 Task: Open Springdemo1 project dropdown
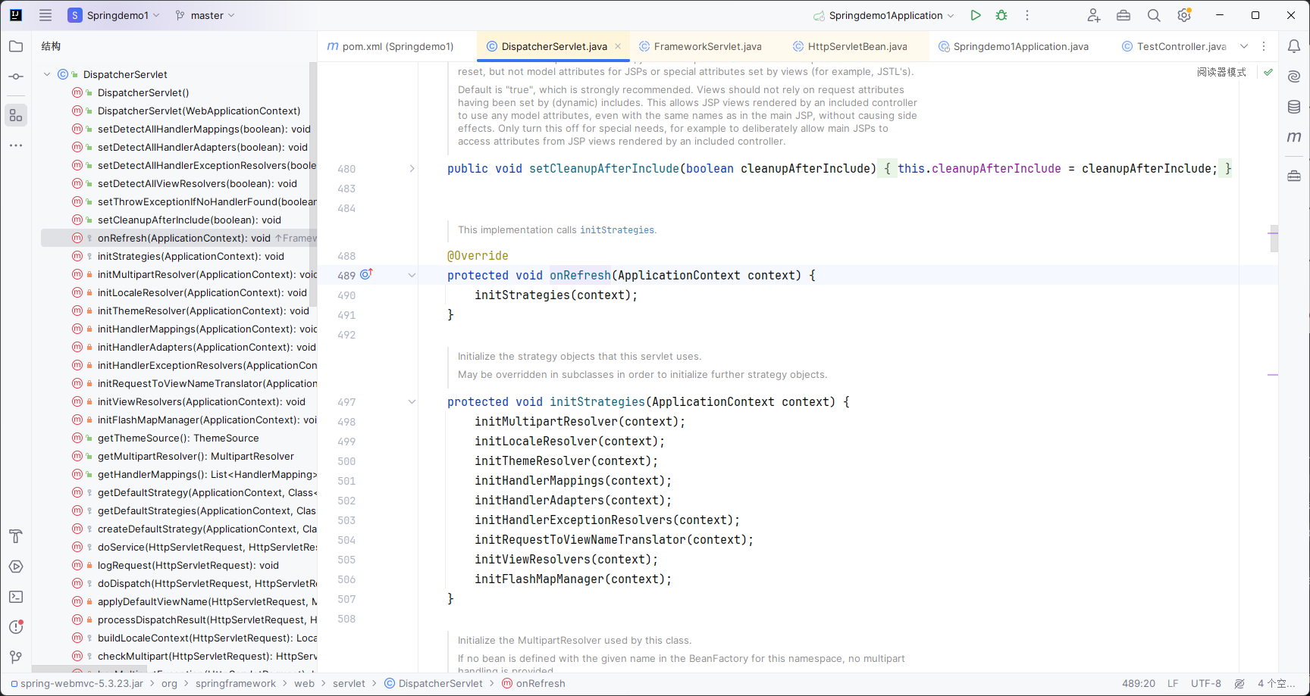click(114, 15)
